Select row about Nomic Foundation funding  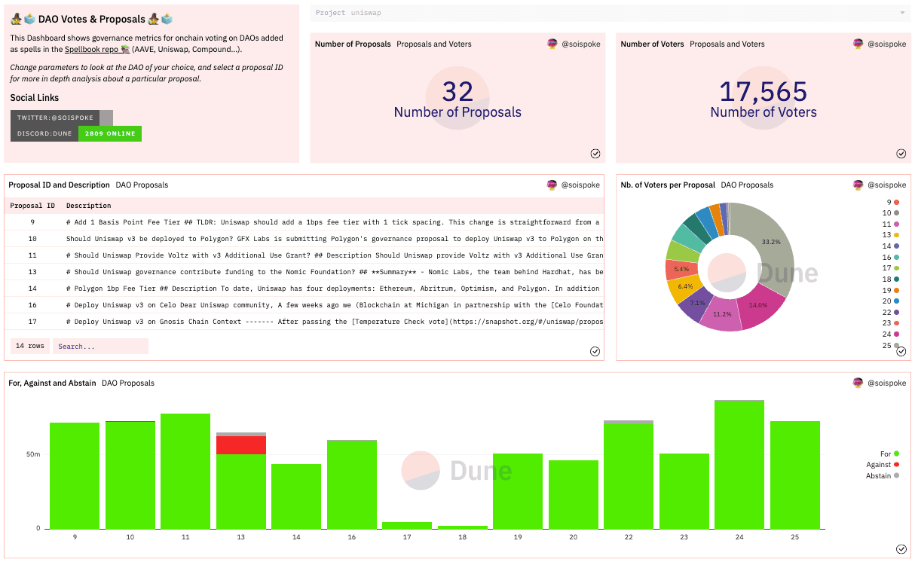[304, 272]
